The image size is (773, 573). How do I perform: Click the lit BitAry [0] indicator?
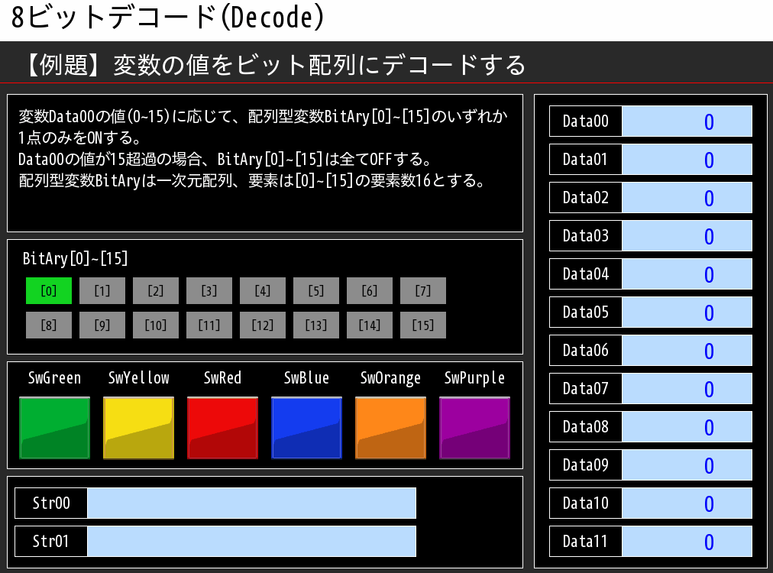tap(48, 290)
